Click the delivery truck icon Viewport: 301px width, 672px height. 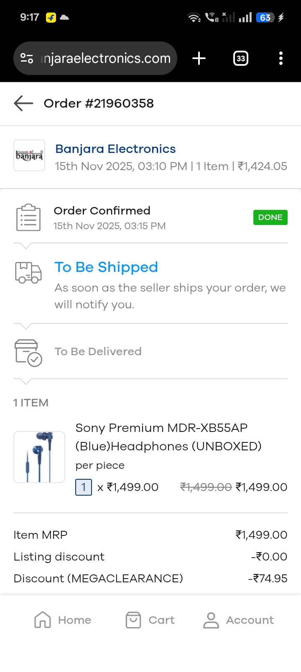pos(28,273)
